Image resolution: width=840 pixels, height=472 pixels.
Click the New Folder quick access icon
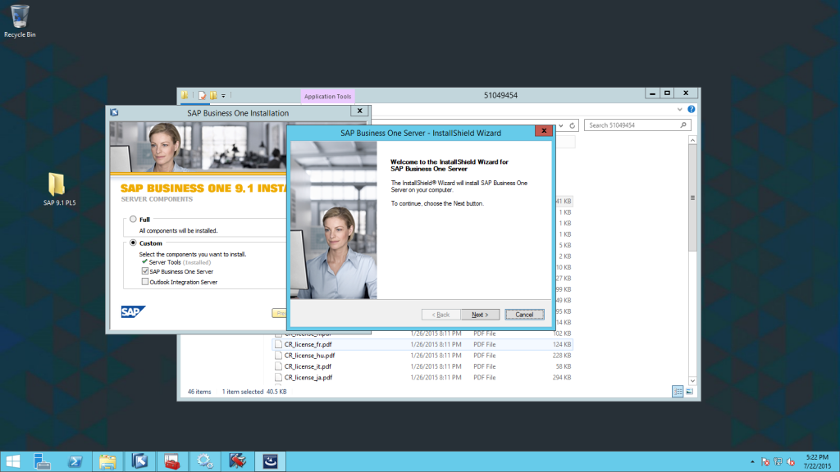[x=214, y=95]
